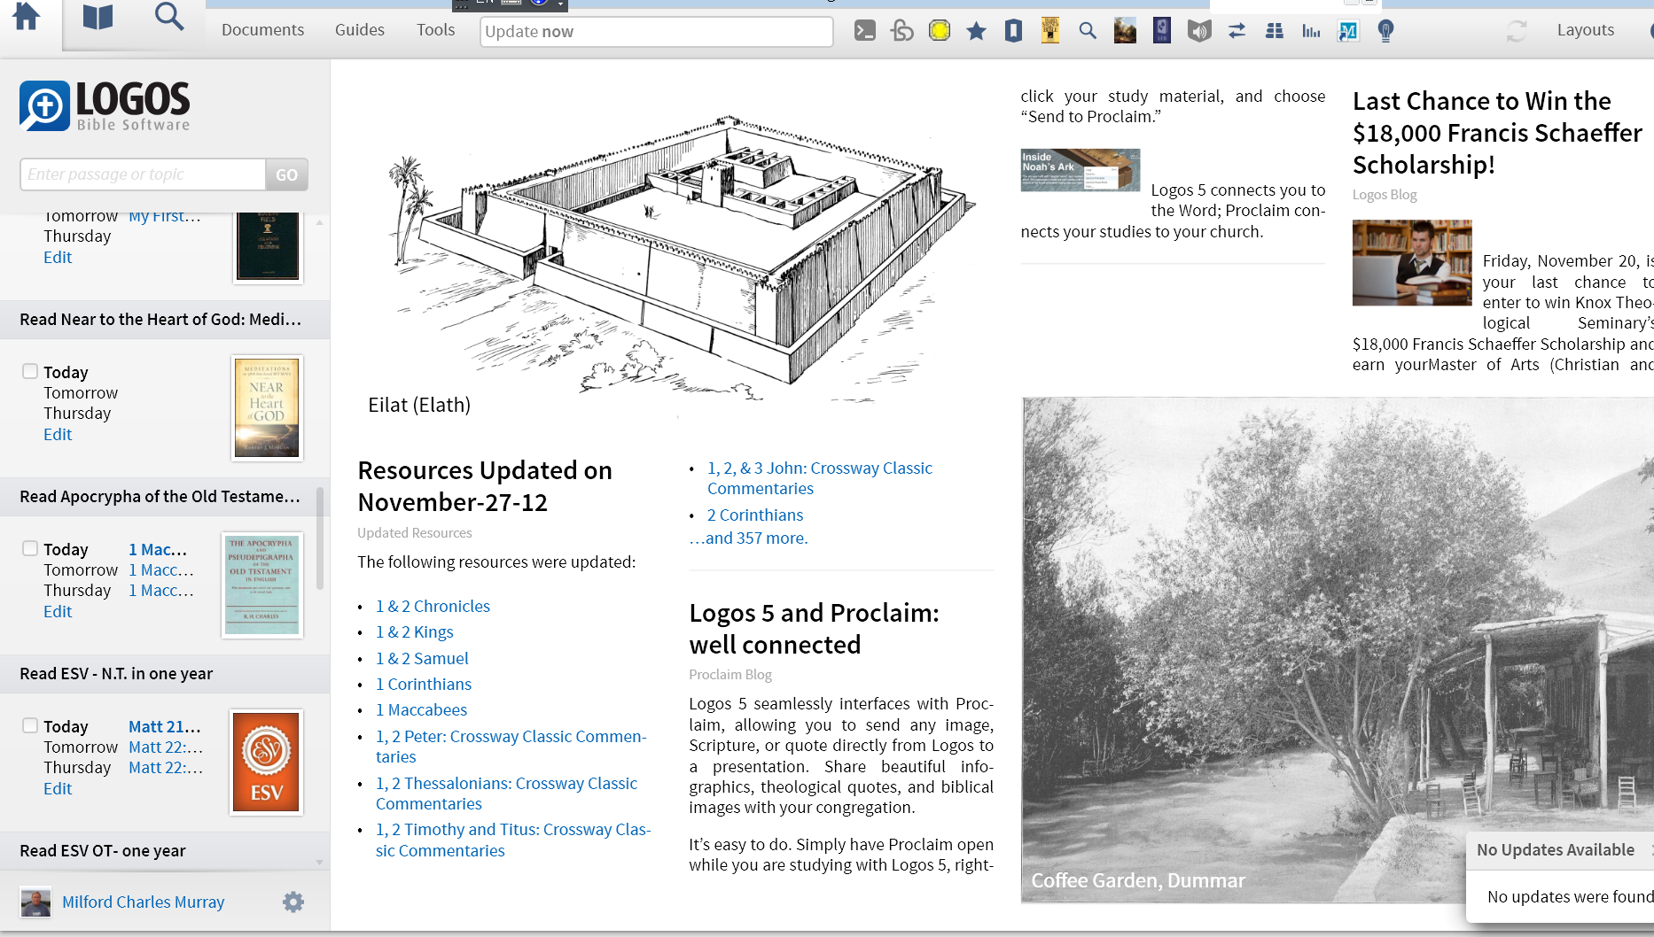The width and height of the screenshot is (1654, 937).
Task: Tick Today checkbox for Apocrypha reading plan
Action: click(30, 548)
